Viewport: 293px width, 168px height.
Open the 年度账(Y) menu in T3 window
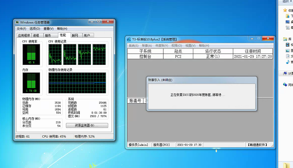click(x=162, y=45)
